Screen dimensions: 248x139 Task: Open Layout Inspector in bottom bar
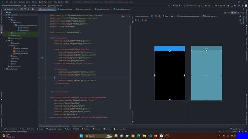coord(237,129)
